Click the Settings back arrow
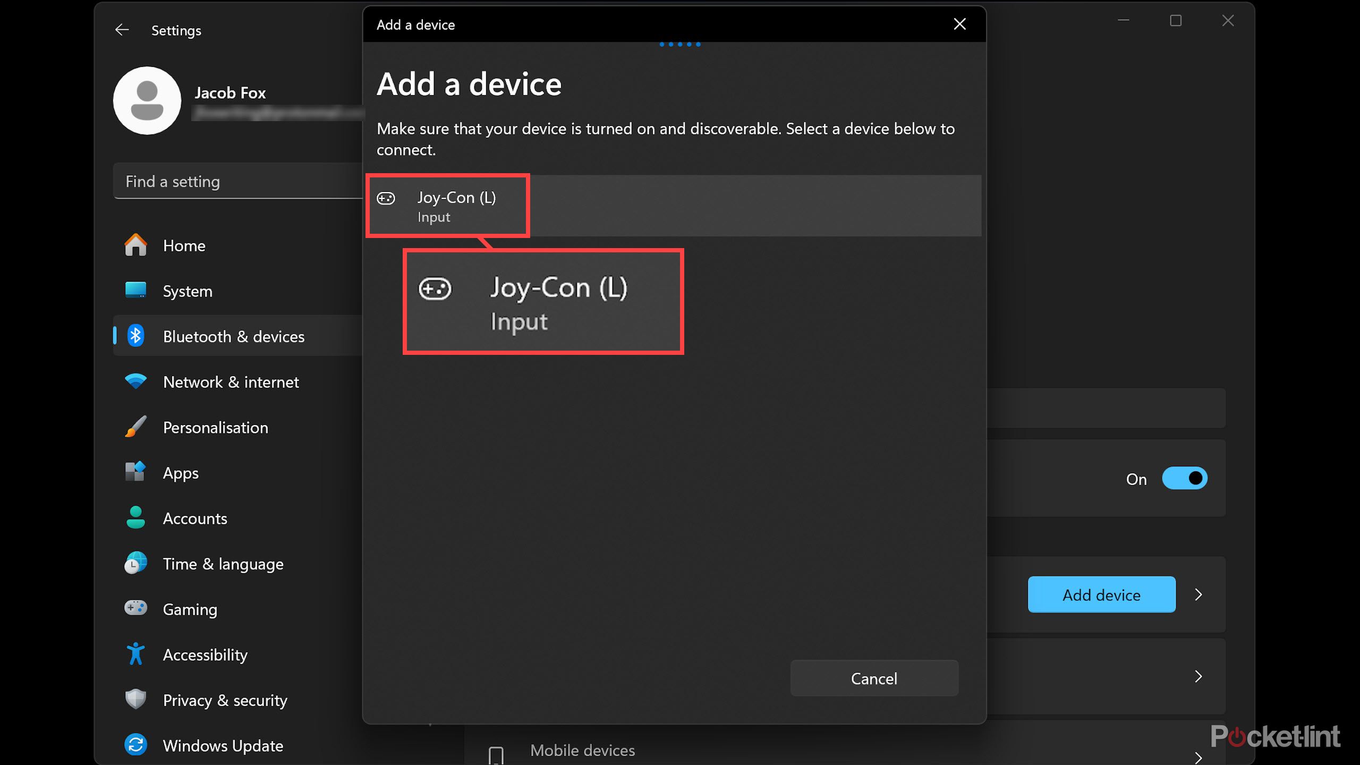Image resolution: width=1360 pixels, height=765 pixels. coord(122,30)
